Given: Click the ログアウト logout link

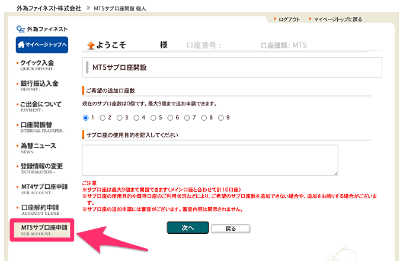Looking at the screenshot, I should point(289,20).
